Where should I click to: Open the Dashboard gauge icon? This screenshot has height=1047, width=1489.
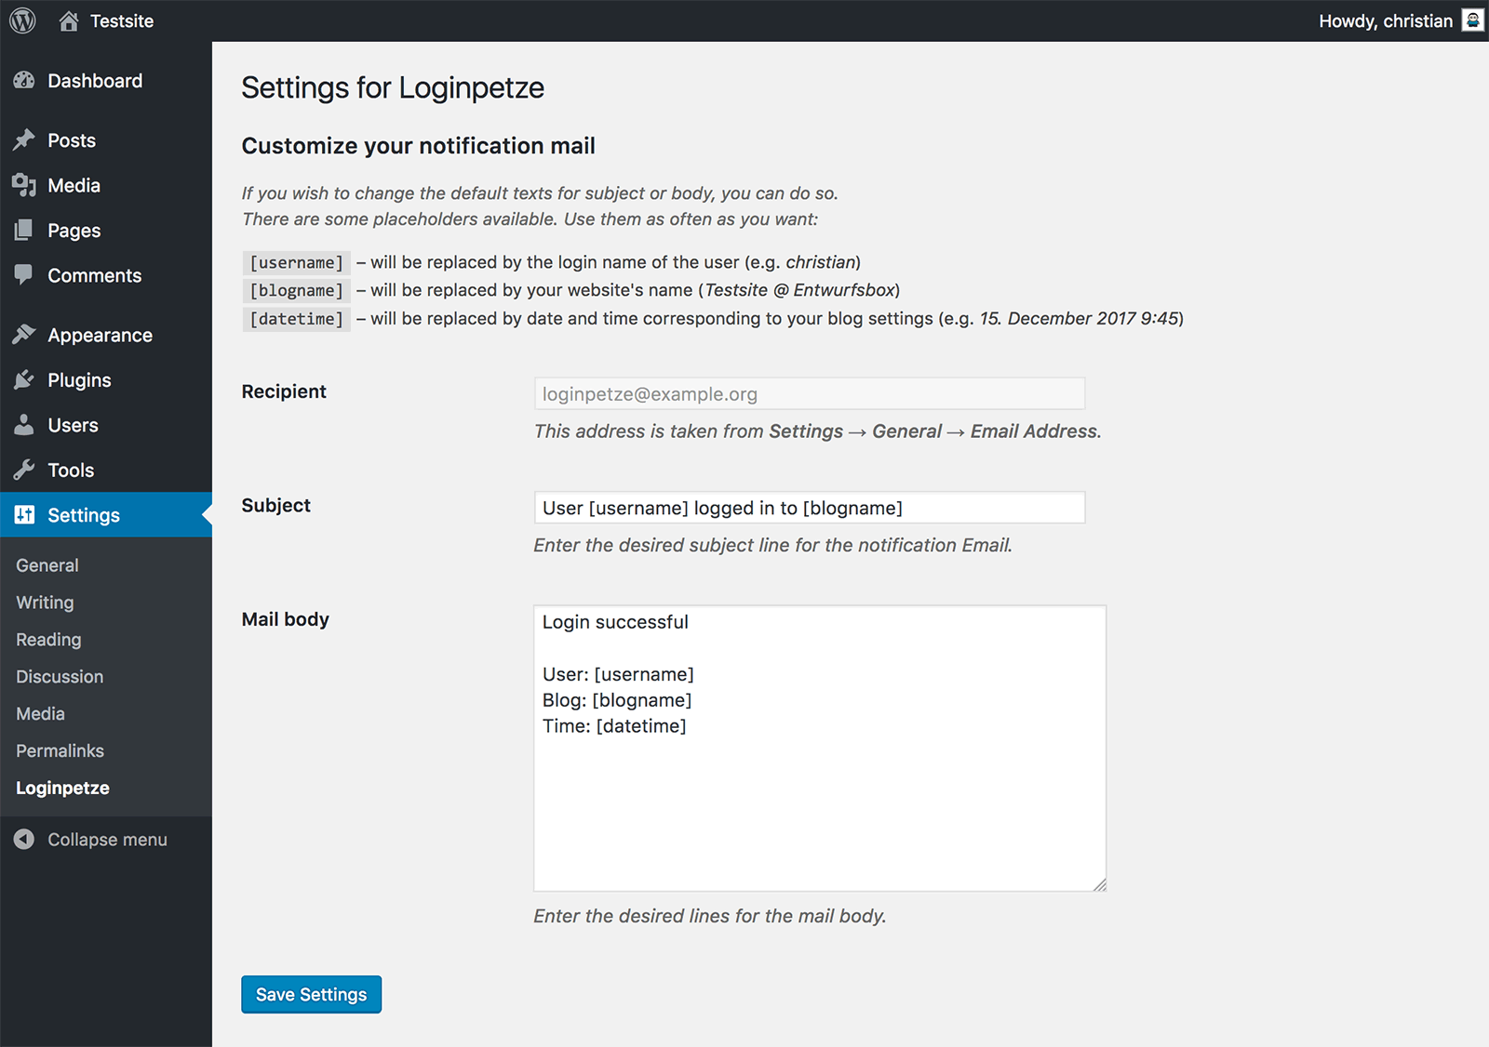point(24,81)
